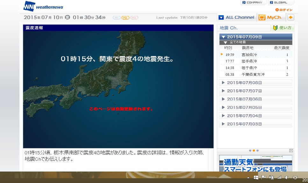This screenshot has width=308, height=183.
Task: Click the network signal bars tray icon
Action: pyautogui.click(x=279, y=178)
